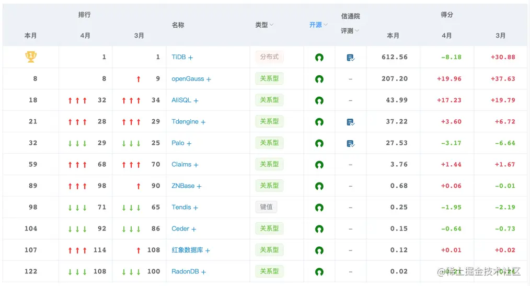This screenshot has width=530, height=286.
Task: Select the score value 3.76
Action: pyautogui.click(x=399, y=164)
